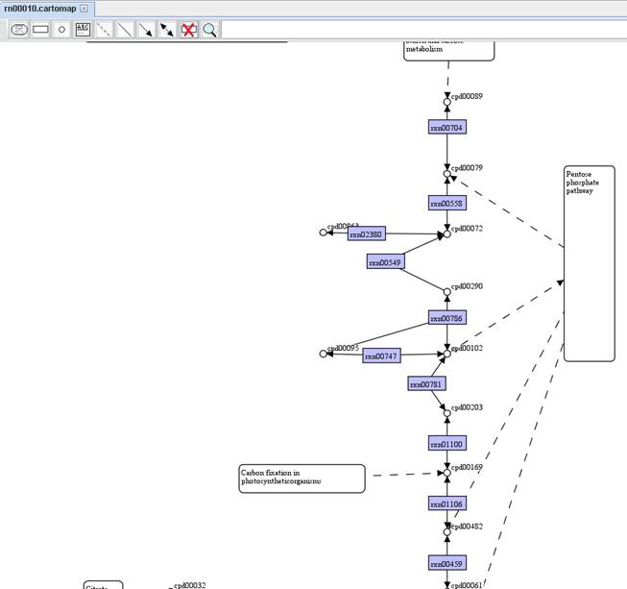Click the cpd00061 label
This screenshot has width=627, height=589.
point(467,585)
